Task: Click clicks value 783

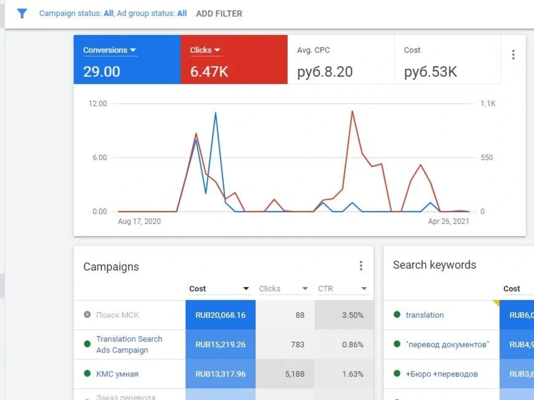Action: point(297,344)
